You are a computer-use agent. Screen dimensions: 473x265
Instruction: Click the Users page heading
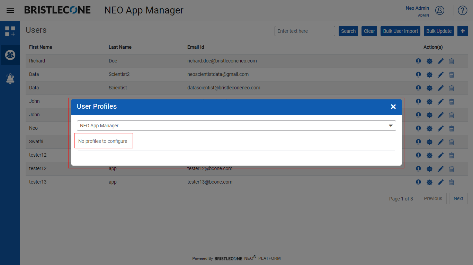[36, 30]
